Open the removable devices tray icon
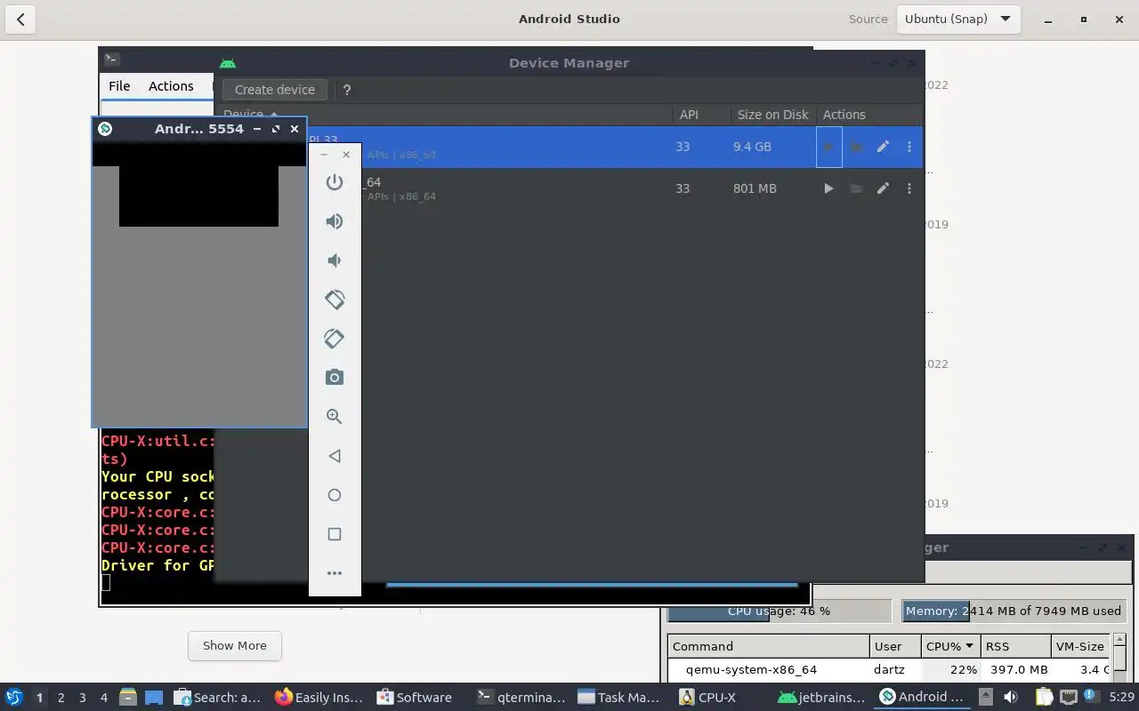The image size is (1139, 711). click(985, 697)
